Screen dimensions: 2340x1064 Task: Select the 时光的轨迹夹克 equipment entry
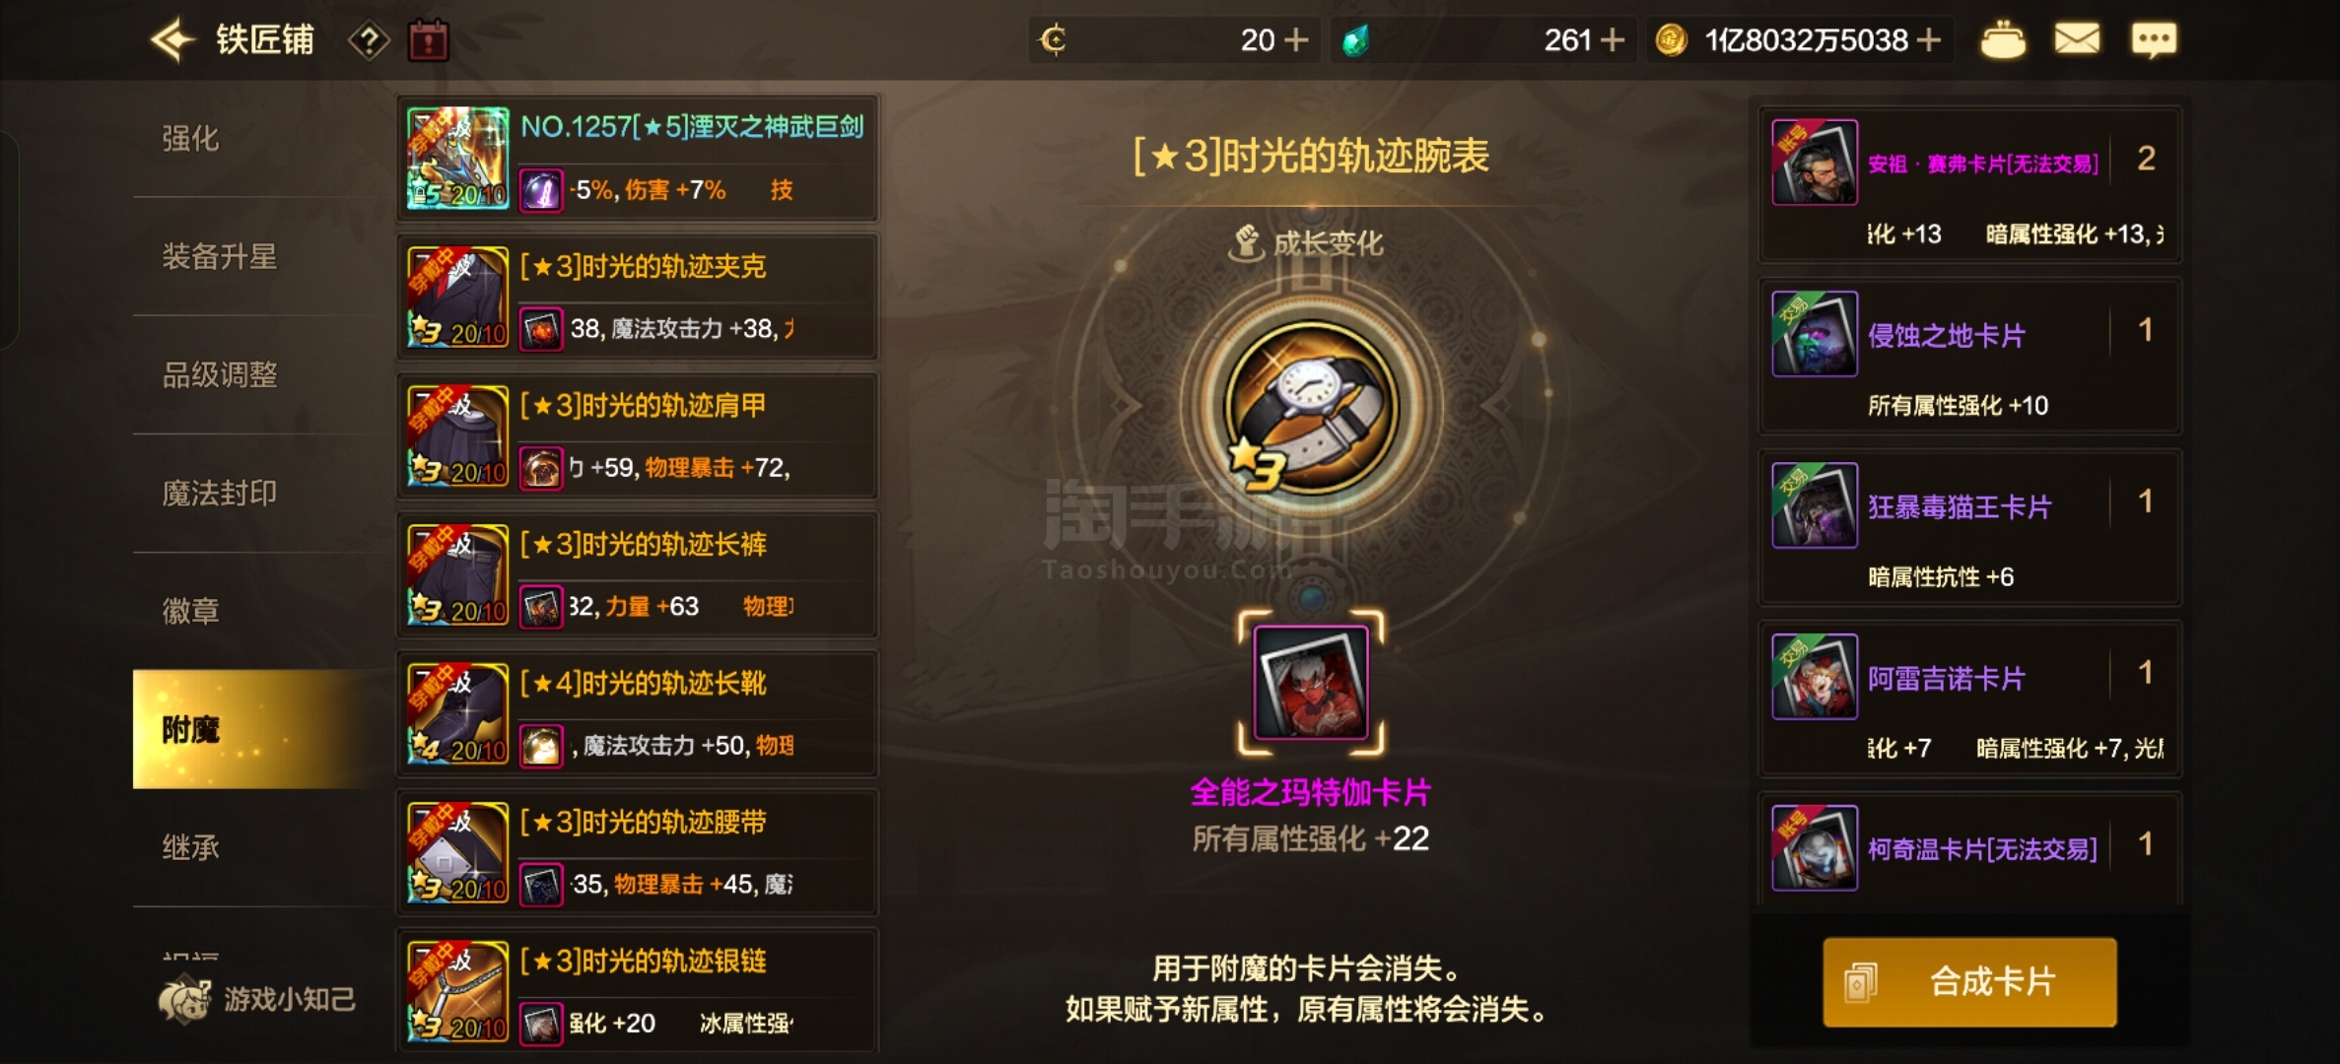[638, 298]
